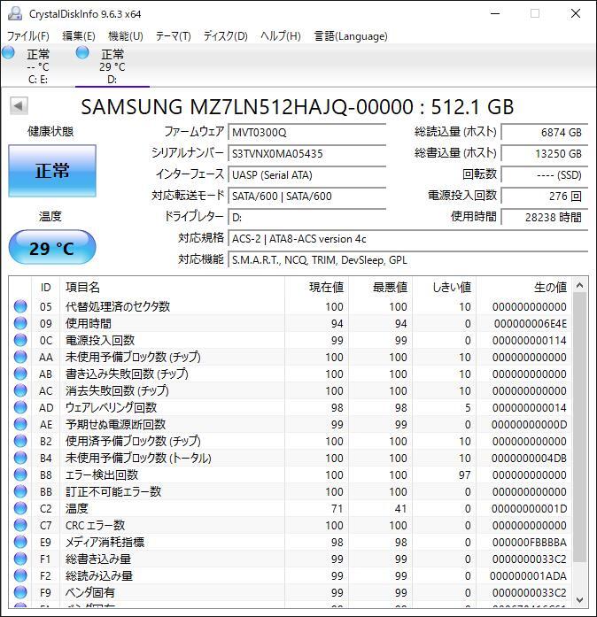Image resolution: width=597 pixels, height=617 pixels.
Task: Click status icon of row AA 未使用予備ブロック数
Action: click(x=20, y=357)
